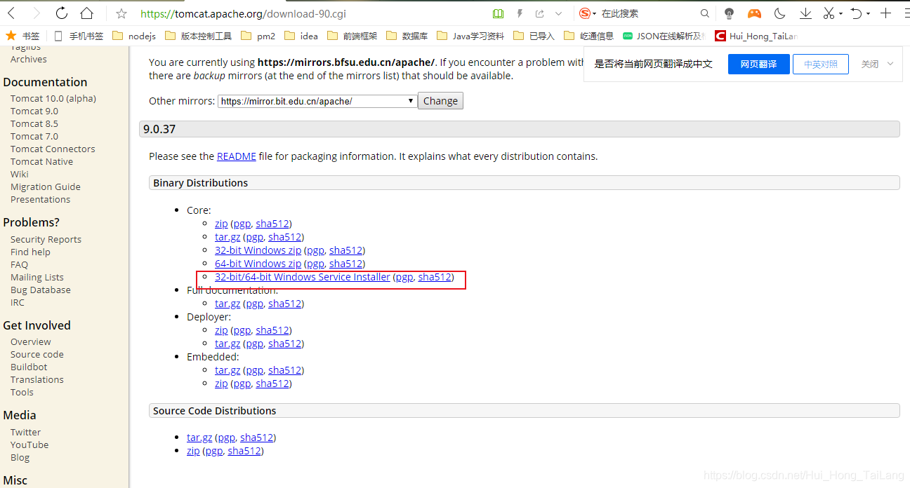Open sha512 link for 64-bit Windows zip
Screen dimensions: 910x488
(345, 264)
